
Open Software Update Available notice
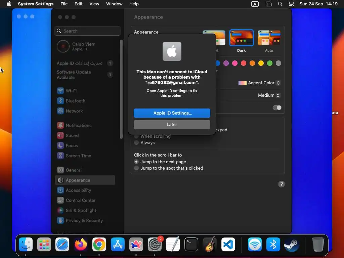pyautogui.click(x=85, y=75)
